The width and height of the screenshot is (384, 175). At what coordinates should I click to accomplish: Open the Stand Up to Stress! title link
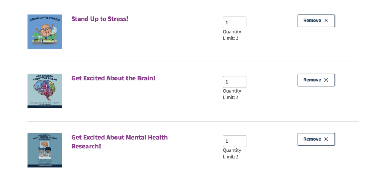coord(100,19)
